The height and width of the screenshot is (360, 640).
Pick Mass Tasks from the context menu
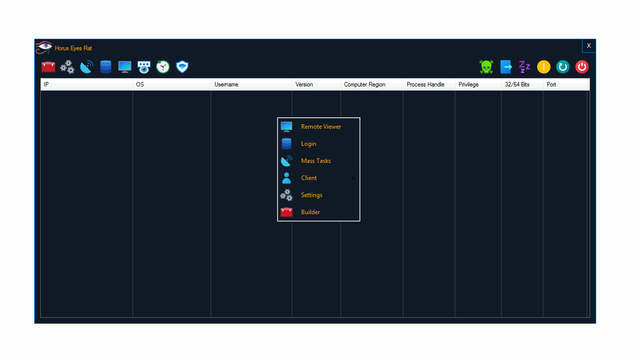pos(316,161)
